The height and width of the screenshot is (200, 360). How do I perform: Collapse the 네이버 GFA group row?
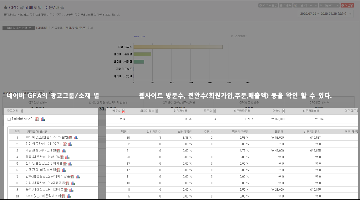[9, 119]
